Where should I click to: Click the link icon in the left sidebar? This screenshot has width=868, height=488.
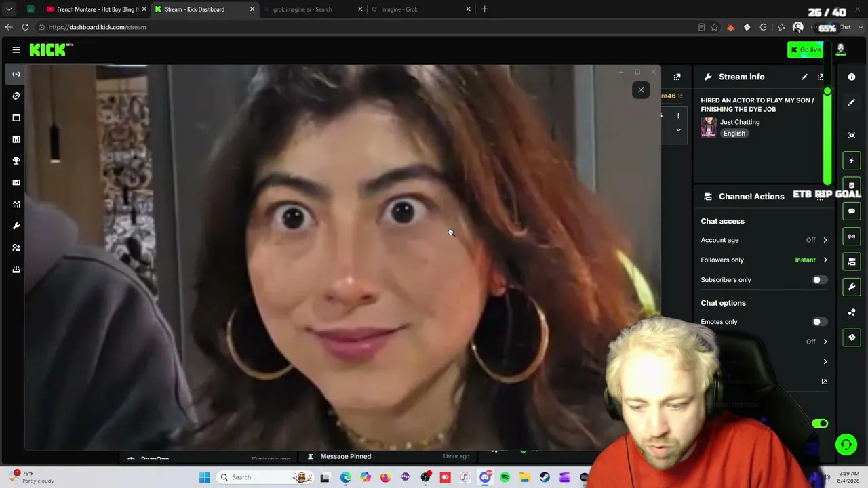16,96
